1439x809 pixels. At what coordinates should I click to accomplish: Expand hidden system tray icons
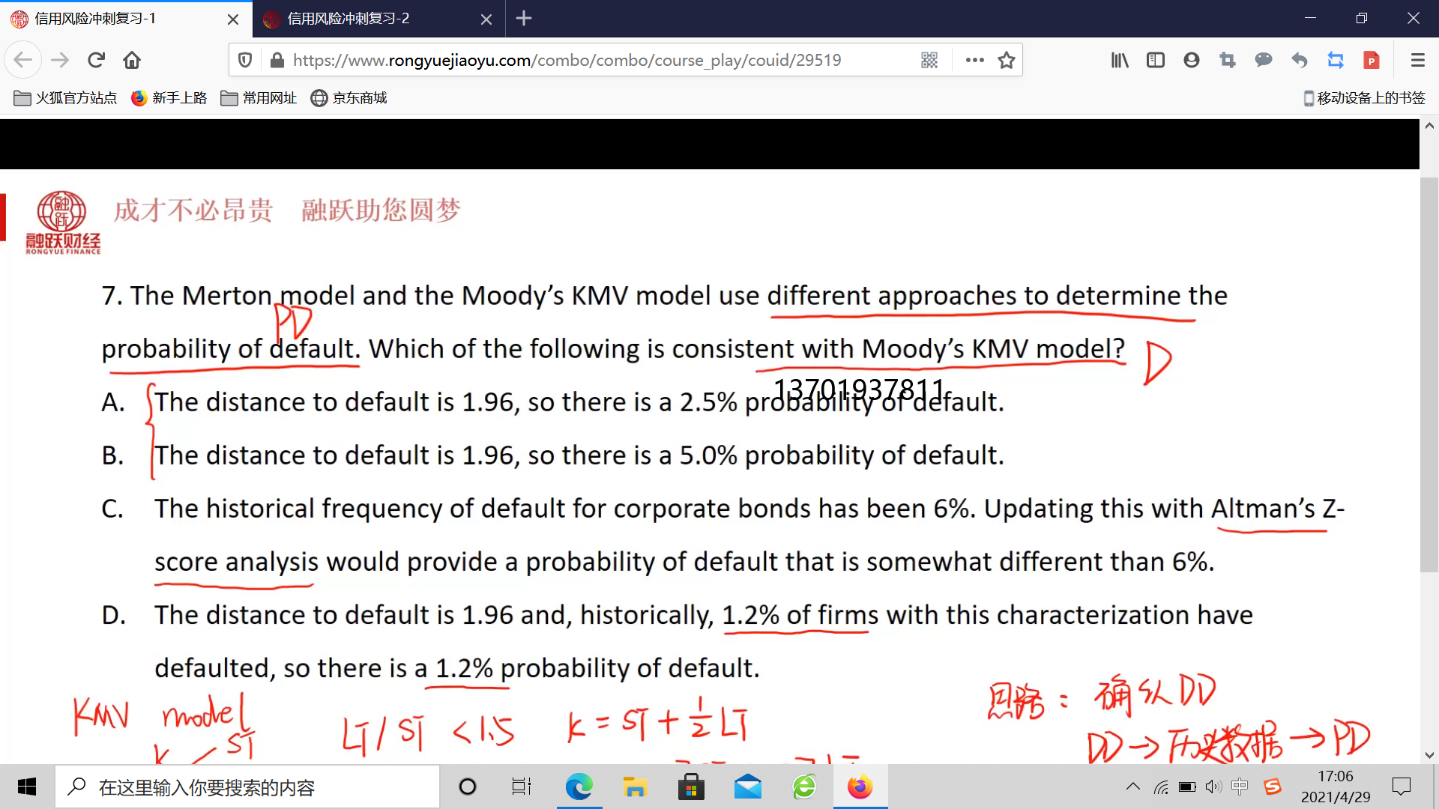[x=1133, y=787]
